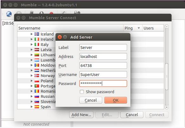Click the Norway flag icon
Screen dimensions: 185x128
37,76
